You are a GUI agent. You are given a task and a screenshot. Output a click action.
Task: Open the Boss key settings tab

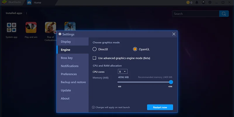pyautogui.click(x=72, y=58)
